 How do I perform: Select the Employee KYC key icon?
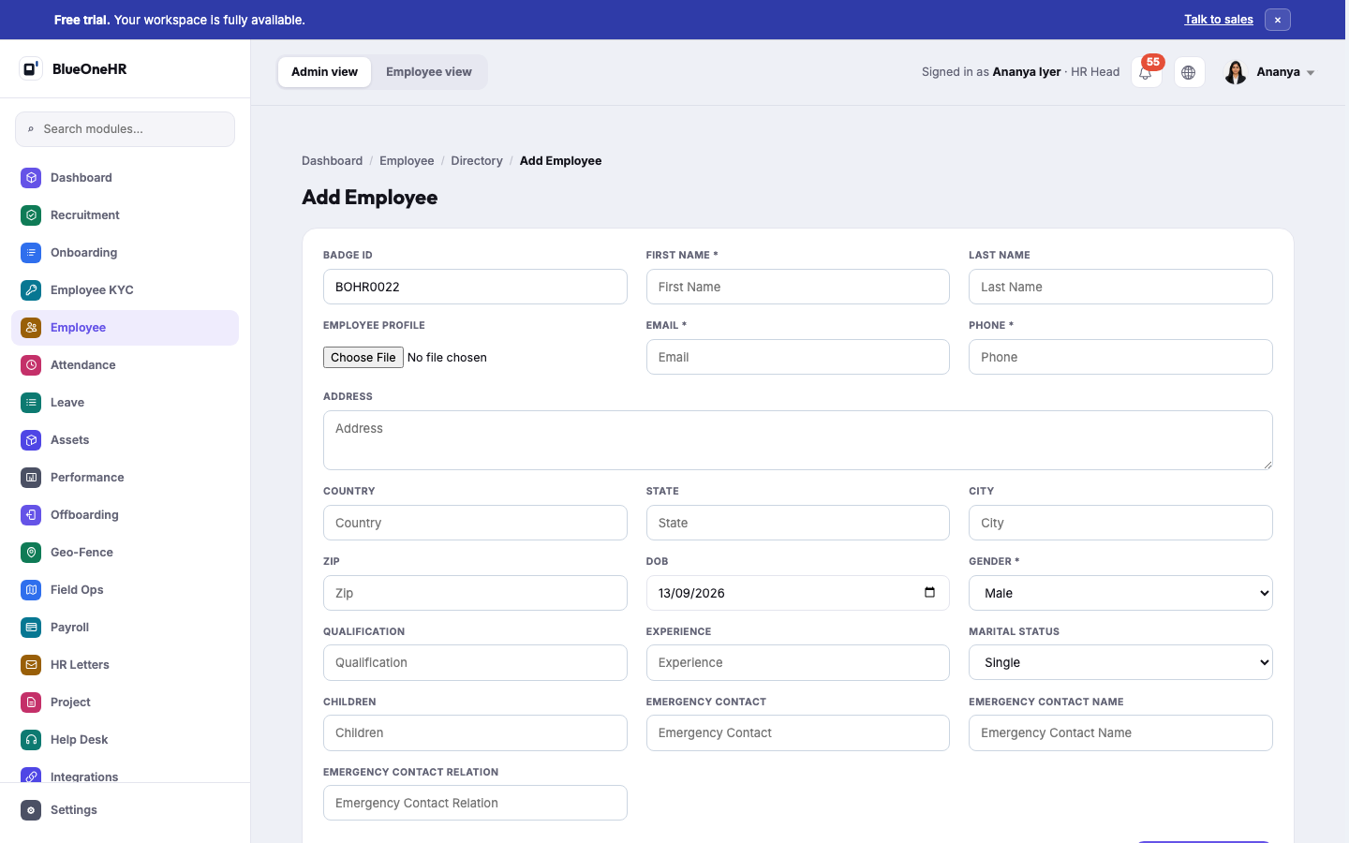pos(31,290)
